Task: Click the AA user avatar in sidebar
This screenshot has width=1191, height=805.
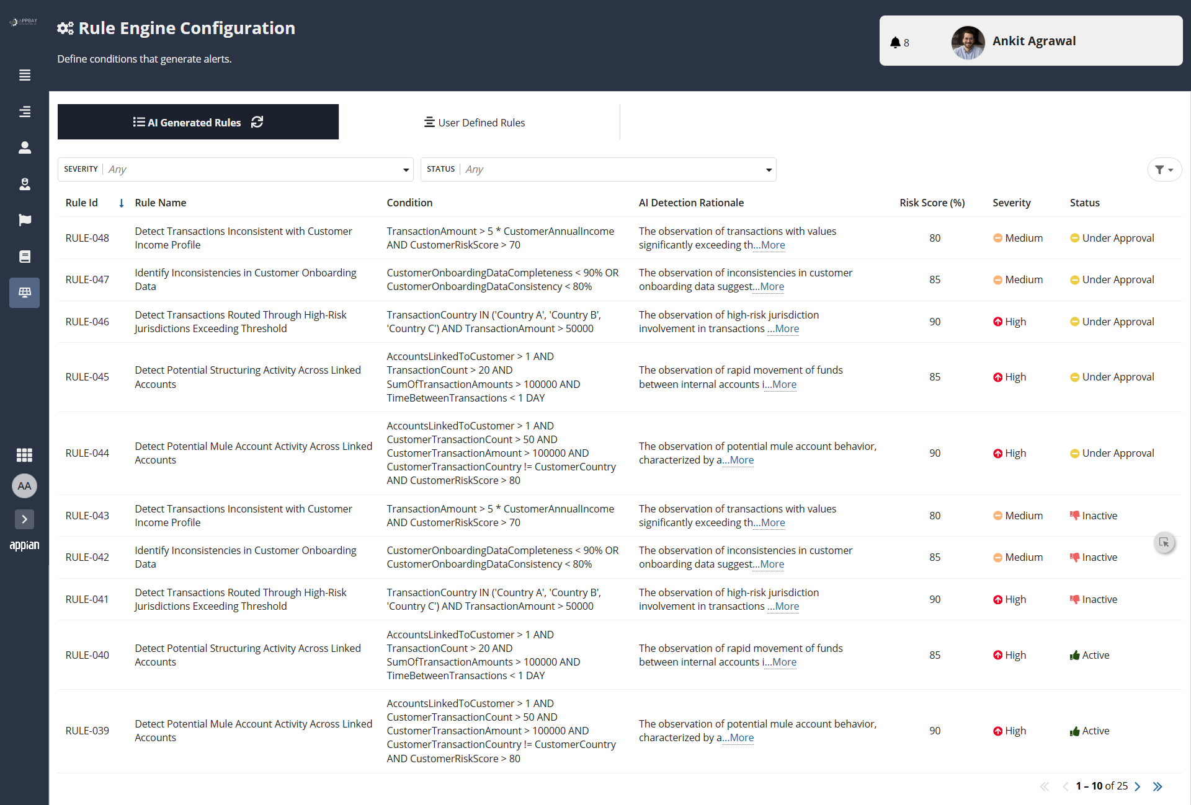Action: tap(25, 486)
